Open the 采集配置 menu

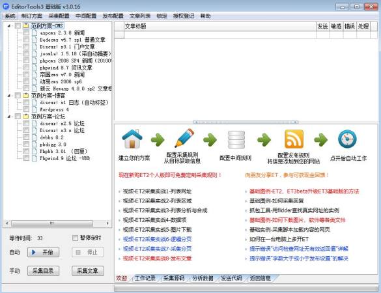[x=59, y=16]
